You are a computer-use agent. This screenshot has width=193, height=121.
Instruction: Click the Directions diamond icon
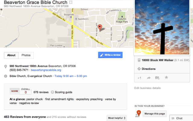pyautogui.click(x=139, y=69)
